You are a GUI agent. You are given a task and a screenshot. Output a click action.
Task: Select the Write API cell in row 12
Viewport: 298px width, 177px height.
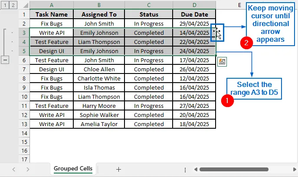(x=52, y=115)
